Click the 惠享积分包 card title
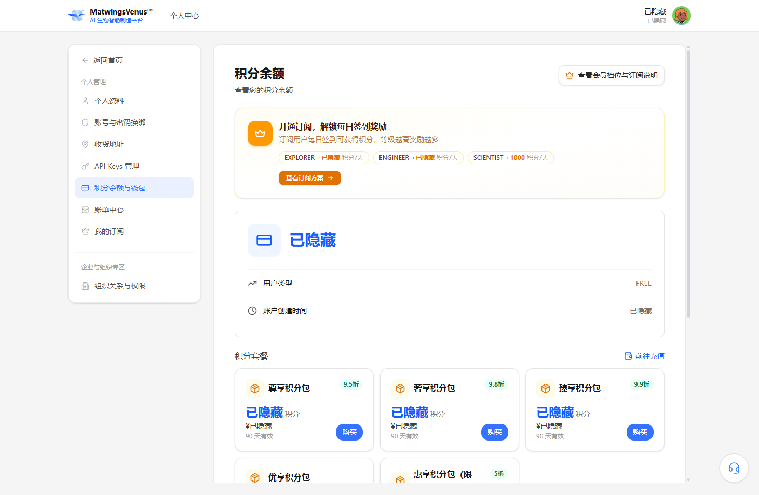Image resolution: width=759 pixels, height=495 pixels. (x=443, y=474)
